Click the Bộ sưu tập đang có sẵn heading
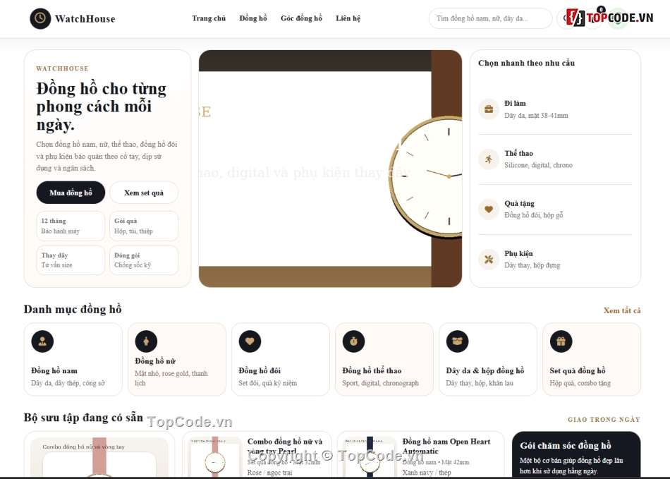This screenshot has width=670, height=479. pyautogui.click(x=83, y=418)
